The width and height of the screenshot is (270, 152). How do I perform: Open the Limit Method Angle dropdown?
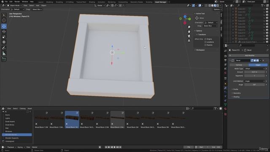tap(254, 81)
